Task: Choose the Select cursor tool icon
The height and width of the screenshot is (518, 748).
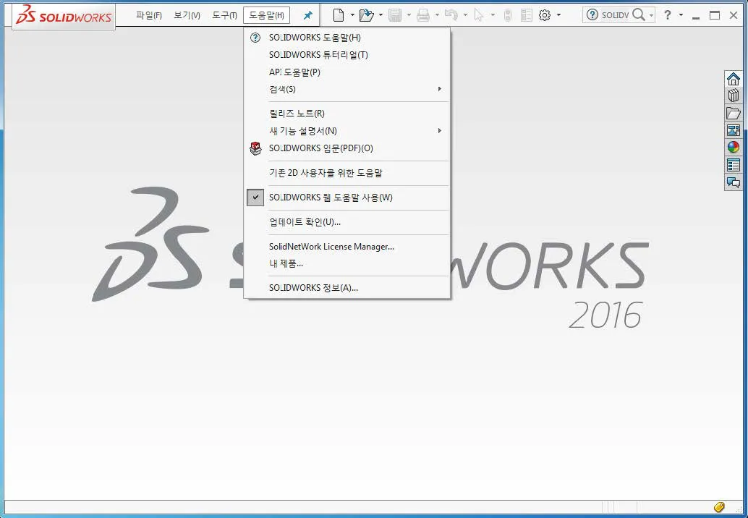Action: pyautogui.click(x=479, y=16)
